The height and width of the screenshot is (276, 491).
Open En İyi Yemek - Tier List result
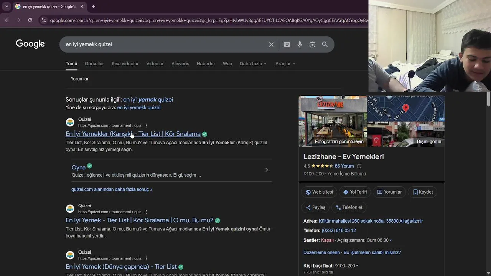139,220
